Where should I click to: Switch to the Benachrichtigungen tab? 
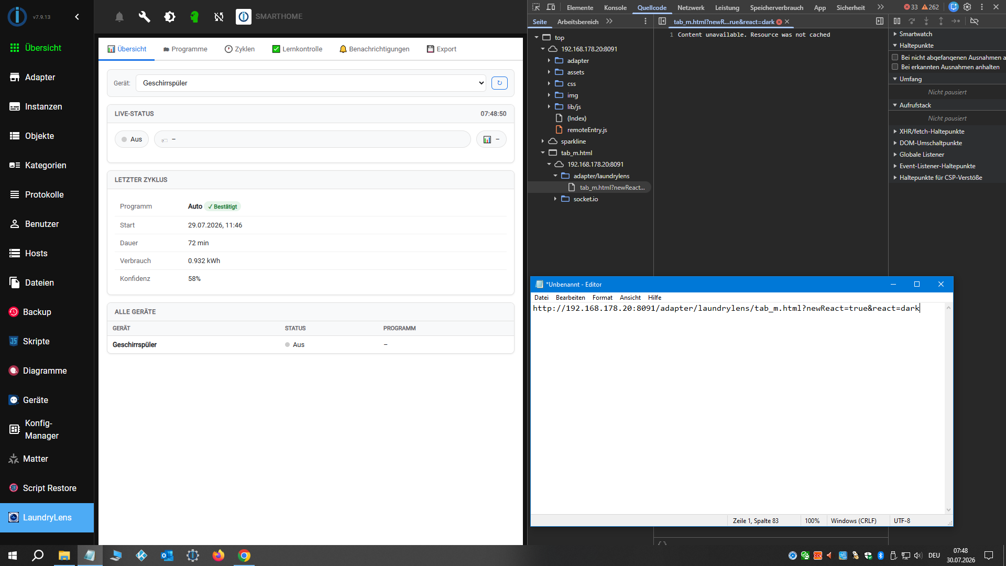point(374,49)
